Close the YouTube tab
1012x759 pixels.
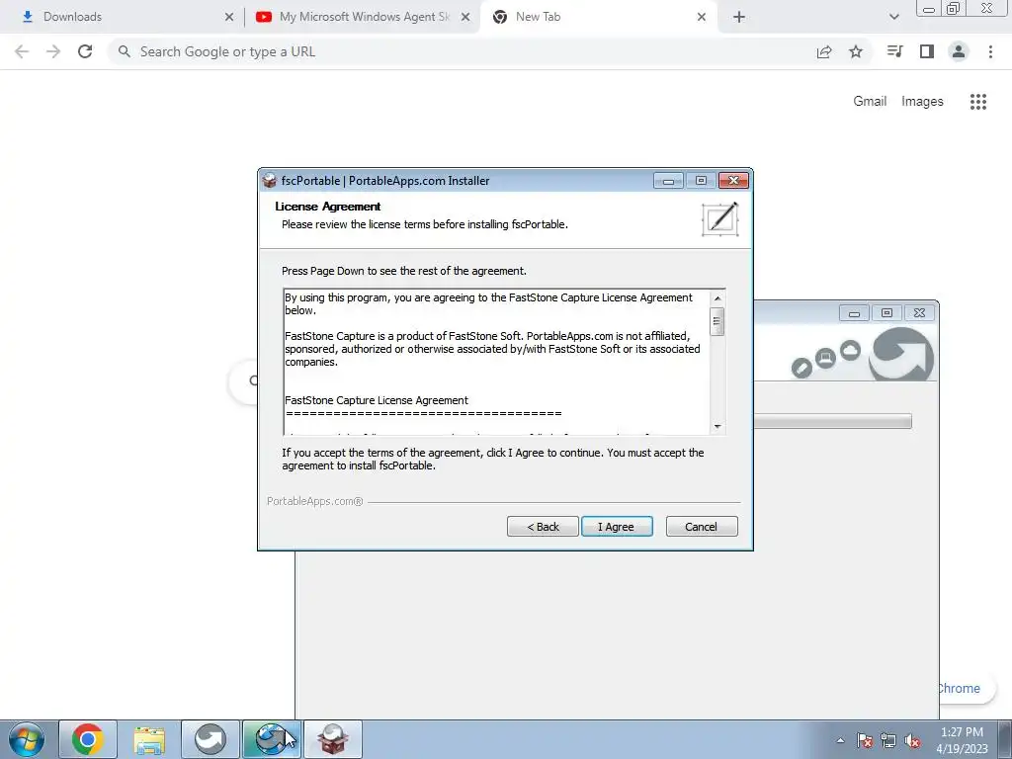[x=465, y=18]
